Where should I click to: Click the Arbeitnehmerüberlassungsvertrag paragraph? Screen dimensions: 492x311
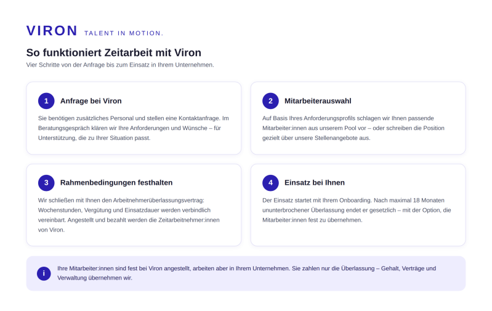[x=129, y=215]
